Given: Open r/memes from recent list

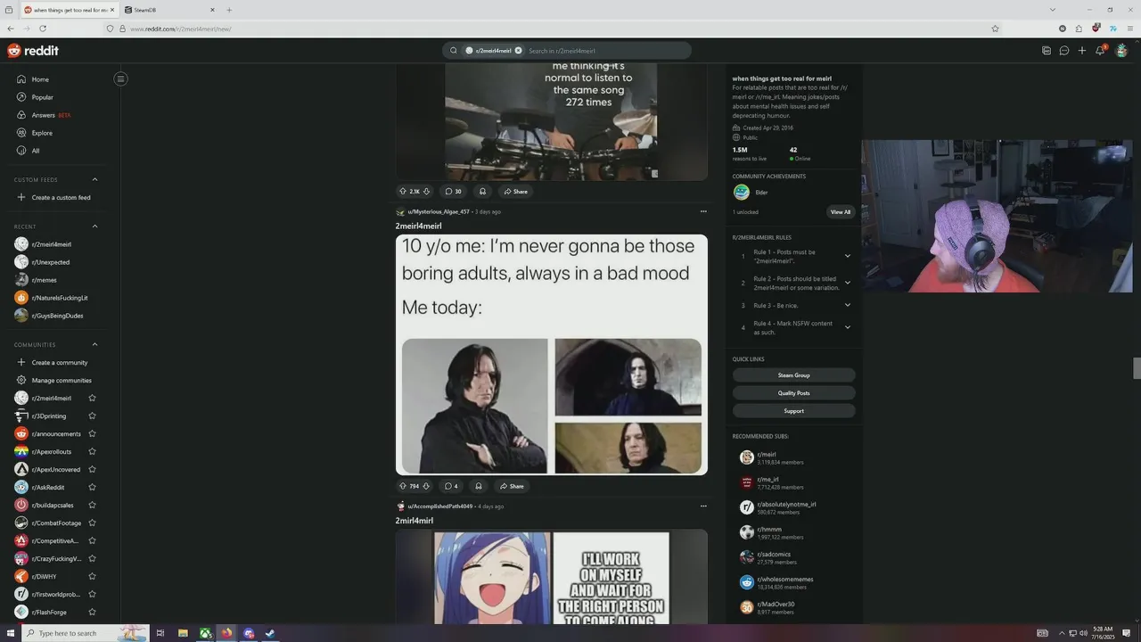Looking at the screenshot, I should (44, 280).
